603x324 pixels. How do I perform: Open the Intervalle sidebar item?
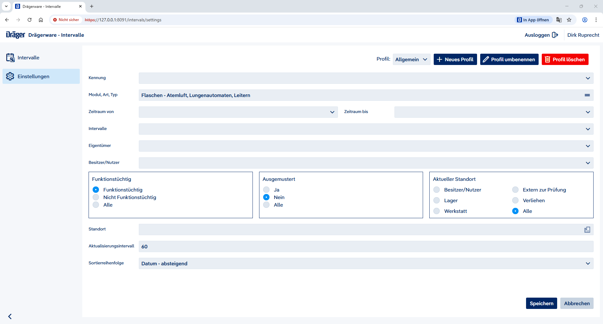[x=28, y=58]
